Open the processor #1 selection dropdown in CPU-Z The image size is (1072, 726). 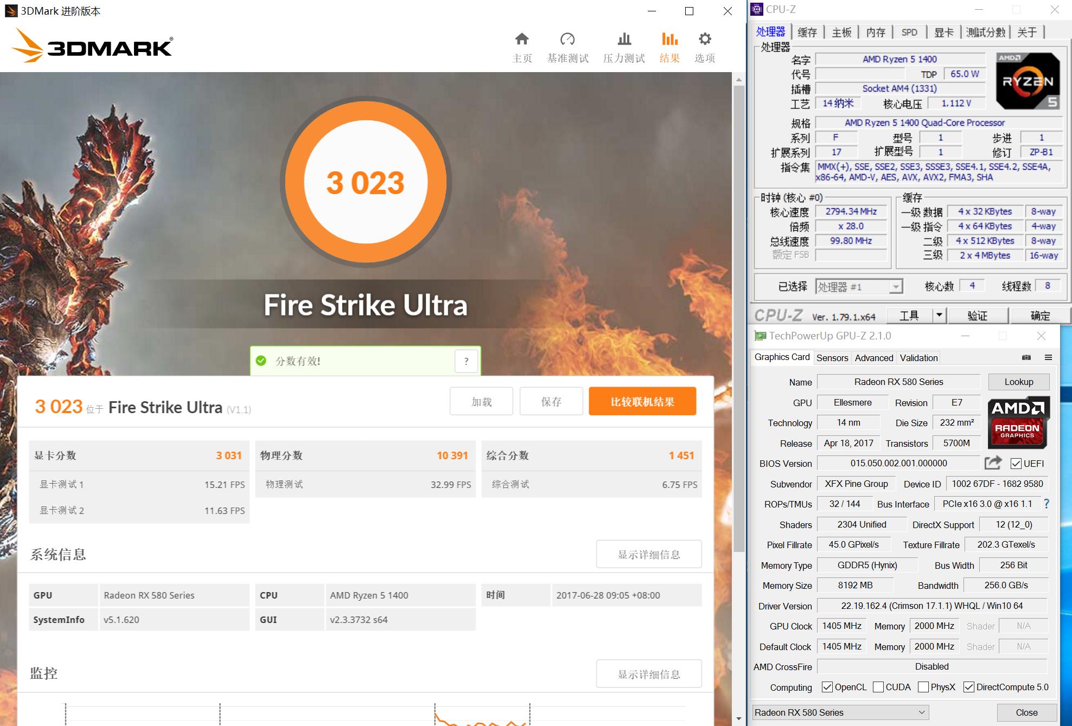(x=859, y=287)
